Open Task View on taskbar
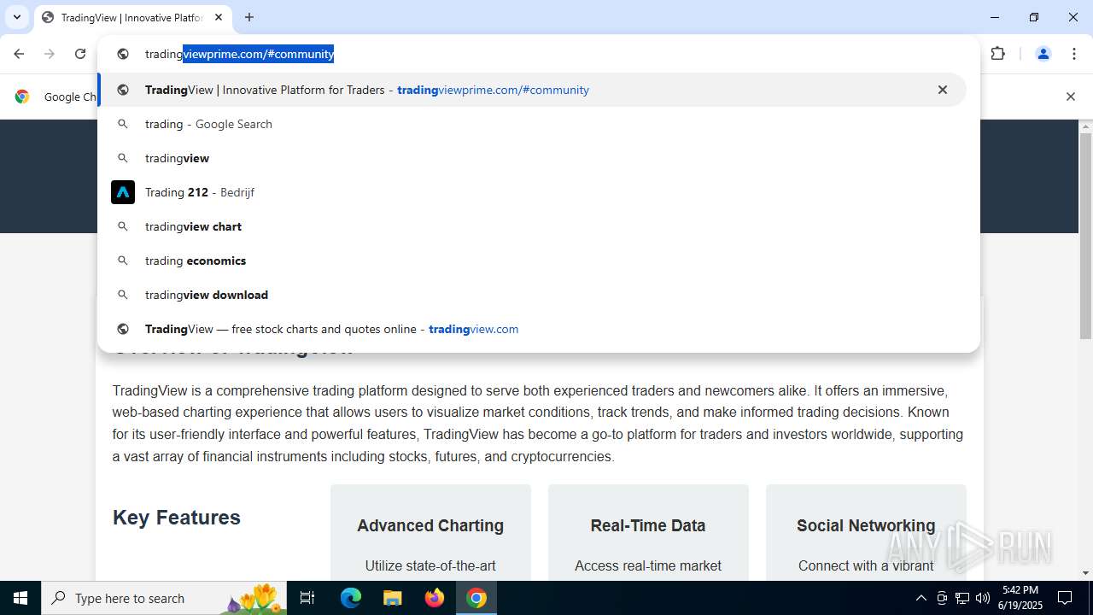The height and width of the screenshot is (615, 1093). (307, 598)
